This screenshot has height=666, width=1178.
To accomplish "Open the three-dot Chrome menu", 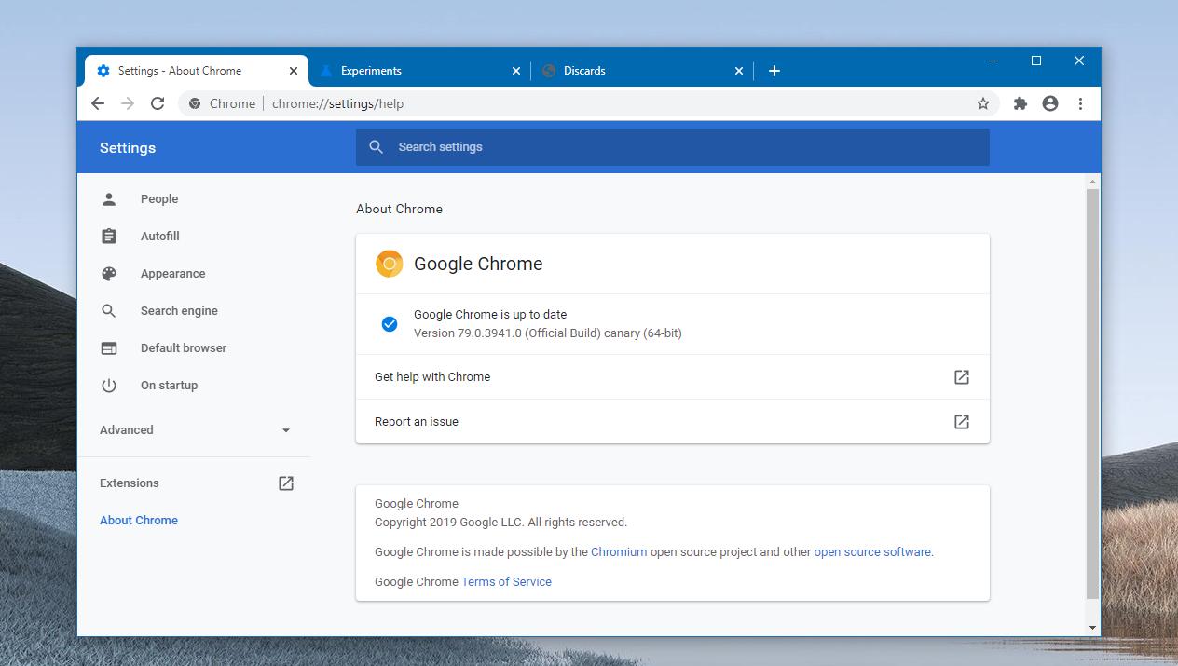I will pos(1080,103).
